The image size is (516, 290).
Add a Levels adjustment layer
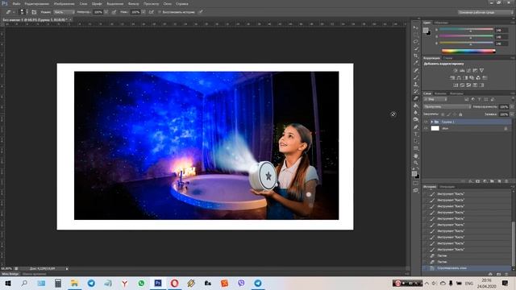[462, 70]
